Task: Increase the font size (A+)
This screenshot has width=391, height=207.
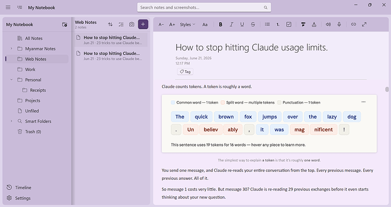Action: 172,24
